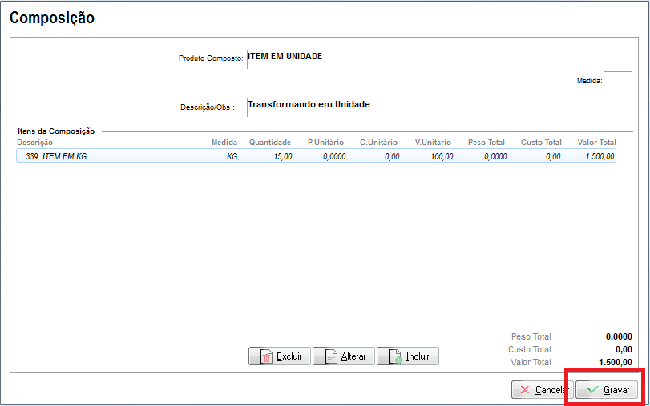Click the V.Unitário column header
Screen dimensions: 650x406
coord(433,143)
